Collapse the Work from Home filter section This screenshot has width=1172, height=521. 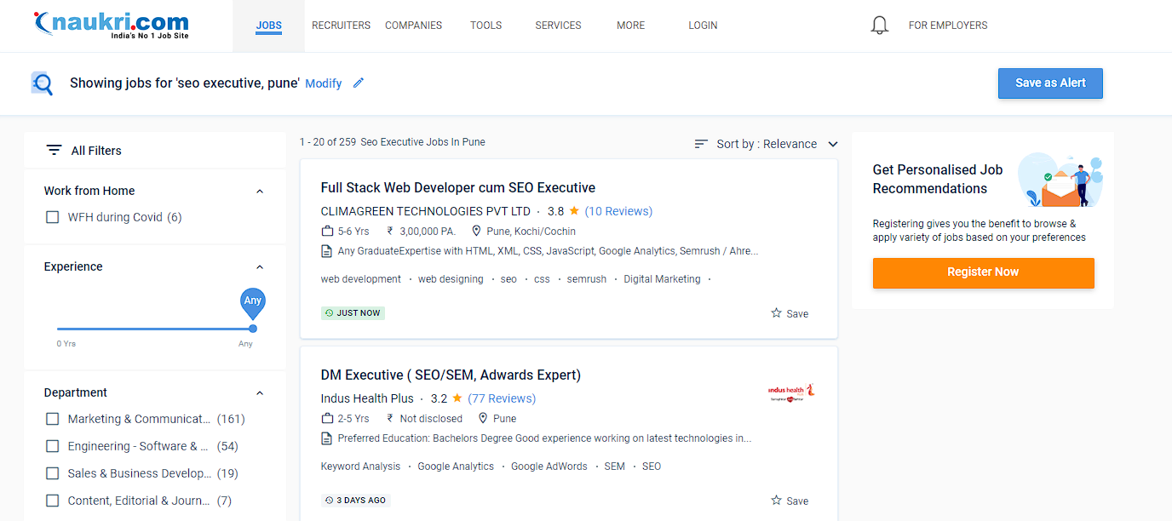coord(260,192)
